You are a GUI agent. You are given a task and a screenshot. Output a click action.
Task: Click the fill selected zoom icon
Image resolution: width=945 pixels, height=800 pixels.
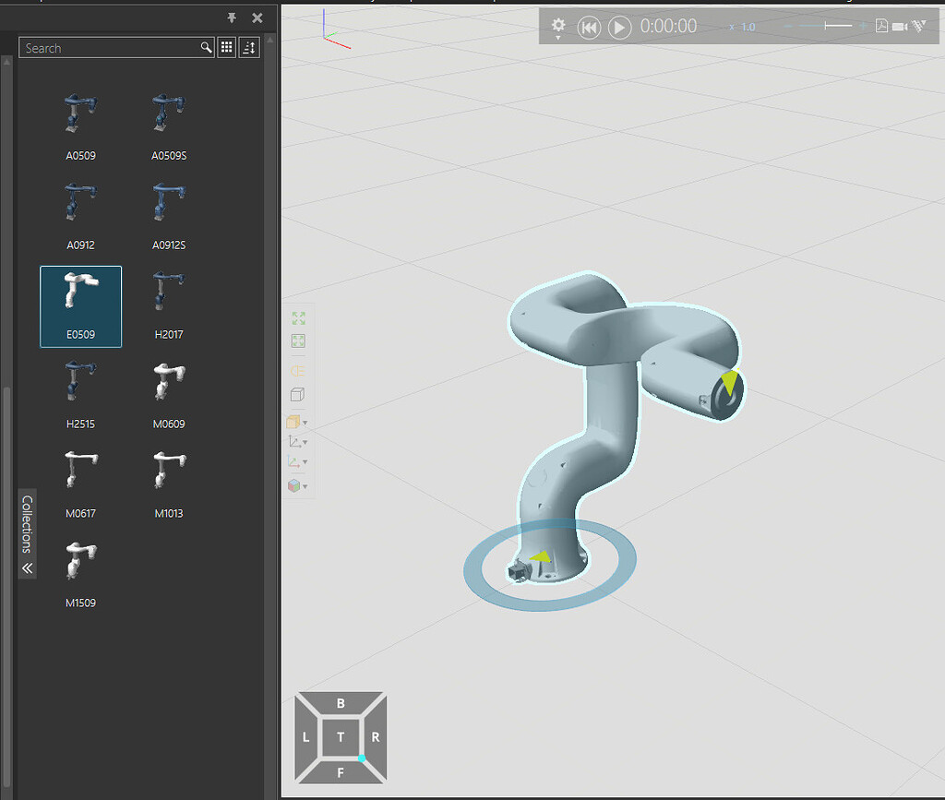point(298,341)
